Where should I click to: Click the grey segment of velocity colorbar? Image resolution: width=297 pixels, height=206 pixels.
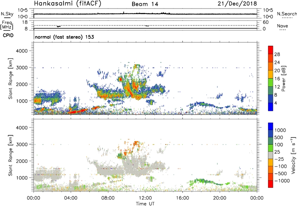pyautogui.click(x=271, y=155)
